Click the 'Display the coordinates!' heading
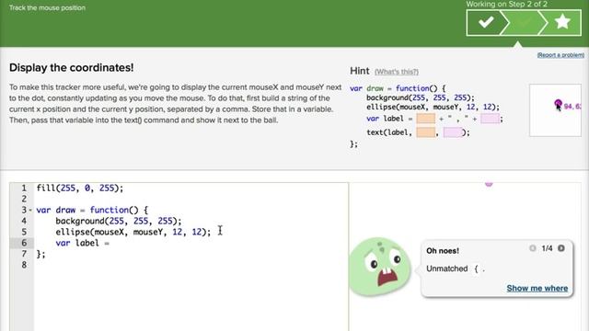The width and height of the screenshot is (589, 331). (x=72, y=67)
